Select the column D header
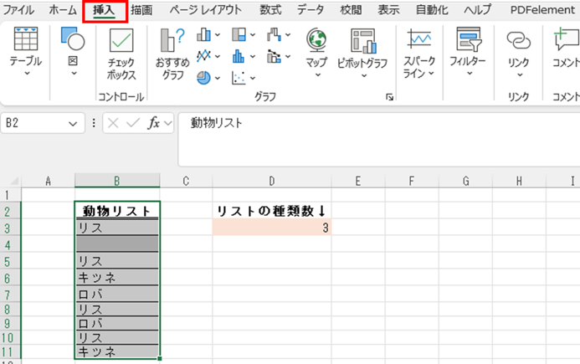 tap(271, 181)
